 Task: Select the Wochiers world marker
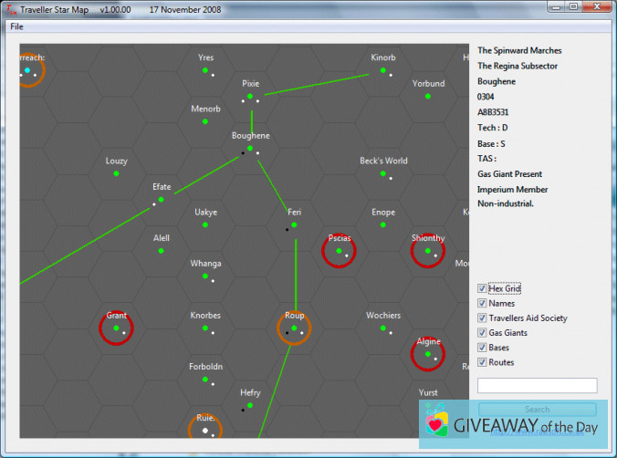click(x=383, y=328)
